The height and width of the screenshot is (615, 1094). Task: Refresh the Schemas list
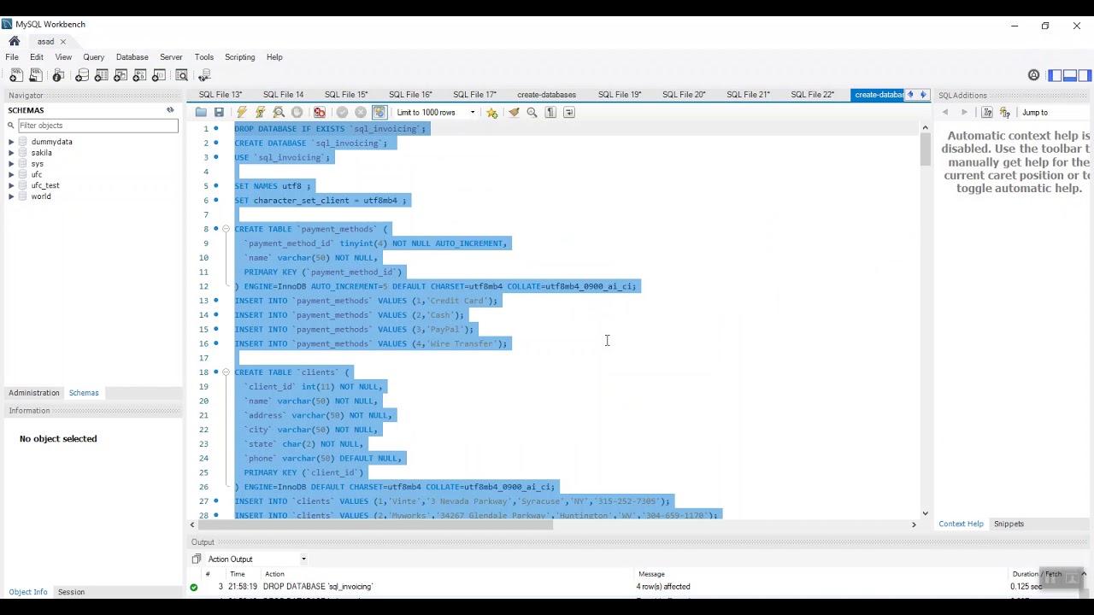point(170,110)
